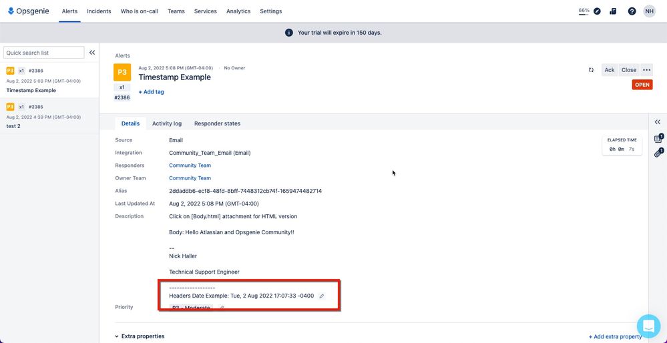Open the Incidents menu
The image size is (667, 343).
click(99, 11)
